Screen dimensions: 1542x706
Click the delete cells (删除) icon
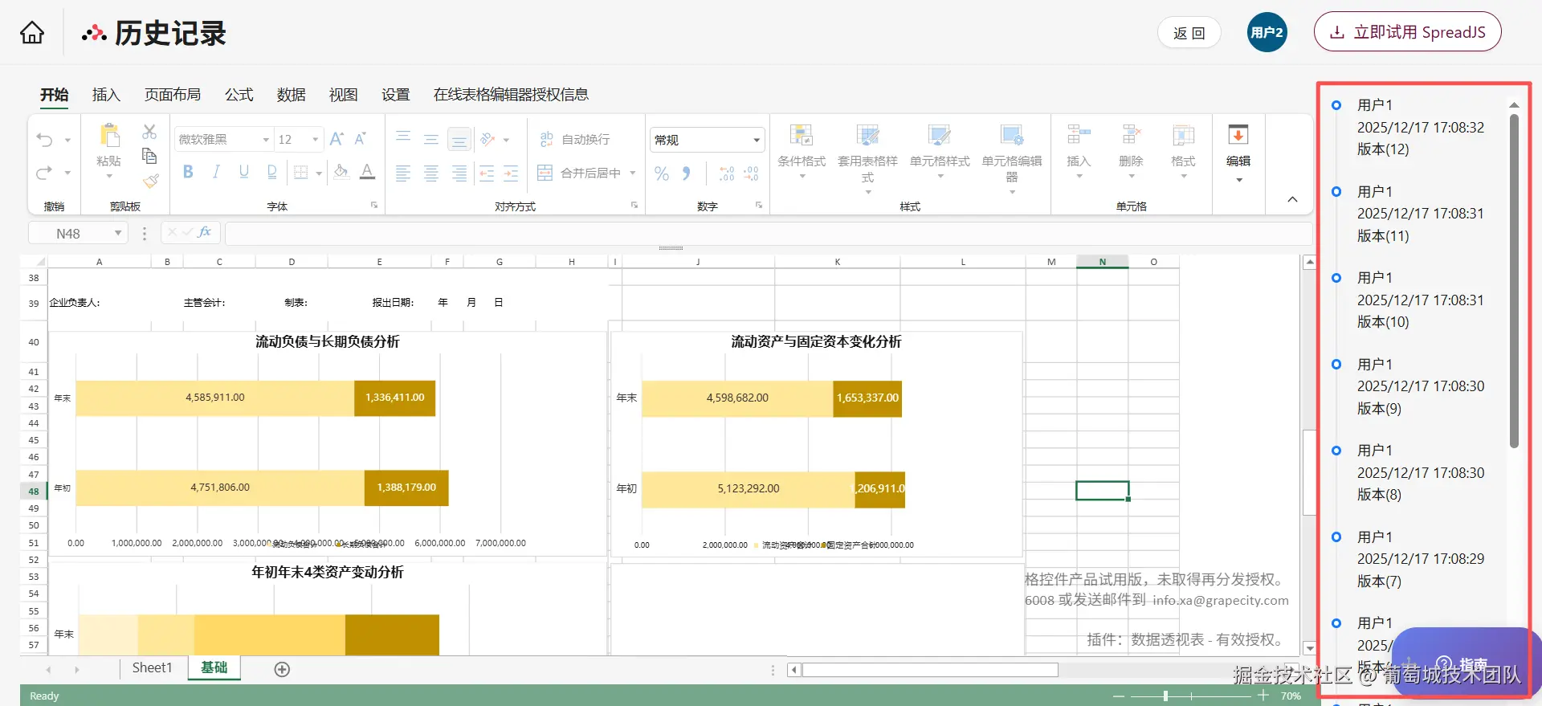coord(1131,134)
